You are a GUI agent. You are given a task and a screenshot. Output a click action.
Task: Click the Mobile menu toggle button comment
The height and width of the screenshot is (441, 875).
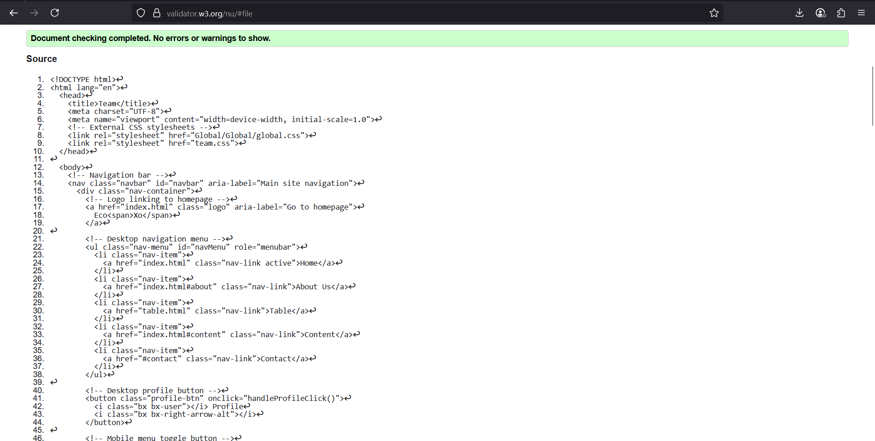click(163, 437)
